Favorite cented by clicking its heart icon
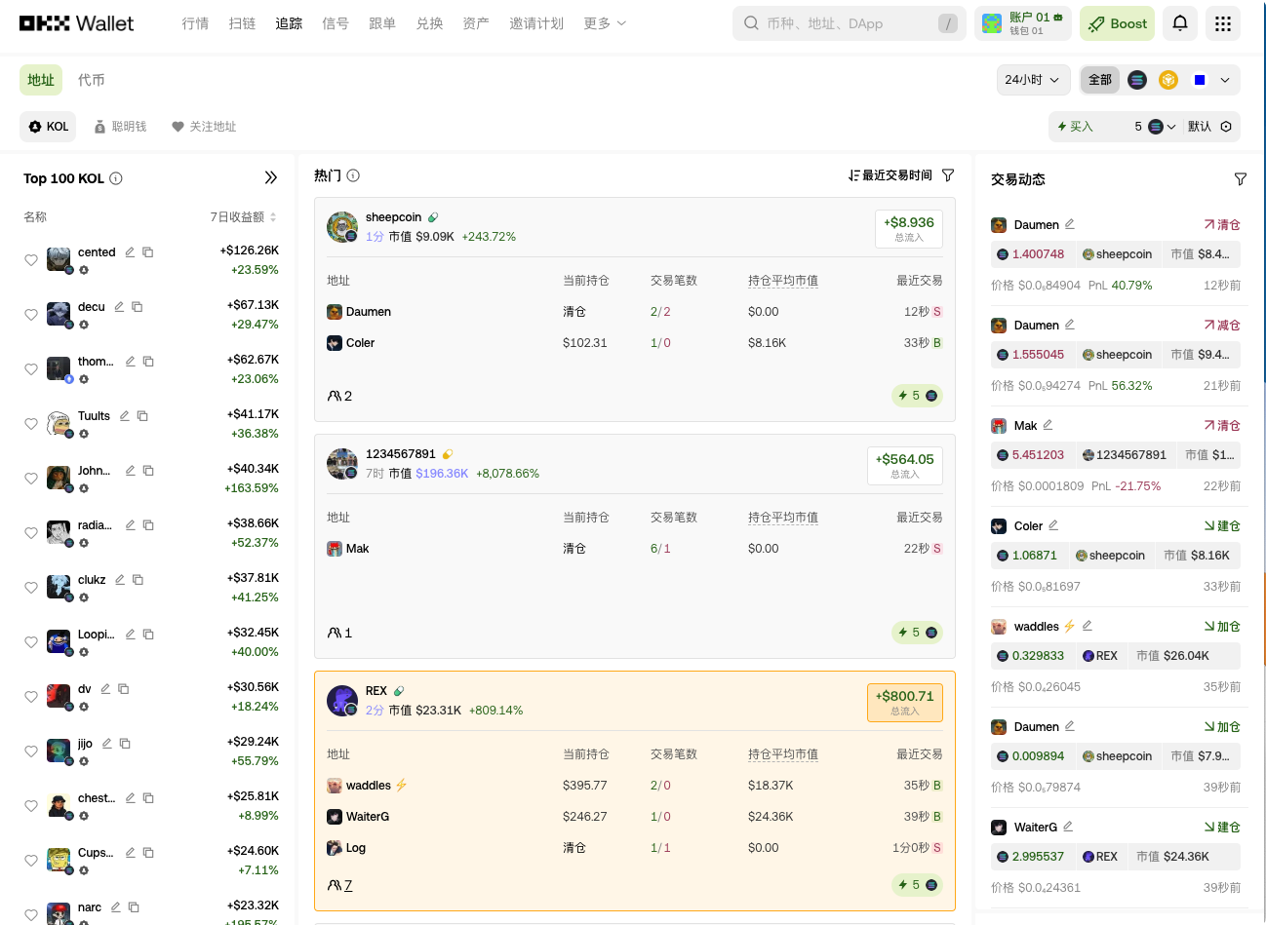Image resolution: width=1266 pixels, height=925 pixels. point(28,259)
